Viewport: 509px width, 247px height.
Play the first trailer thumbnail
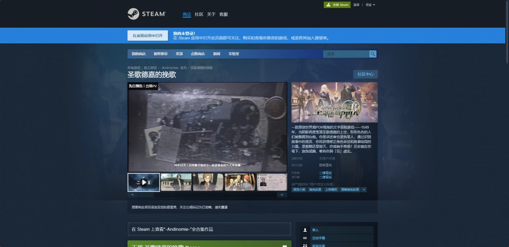click(144, 182)
